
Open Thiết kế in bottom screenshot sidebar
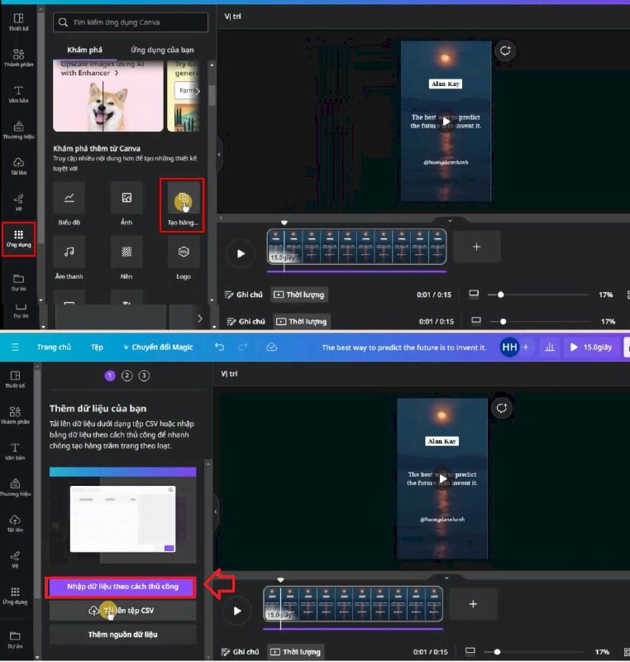coord(15,379)
